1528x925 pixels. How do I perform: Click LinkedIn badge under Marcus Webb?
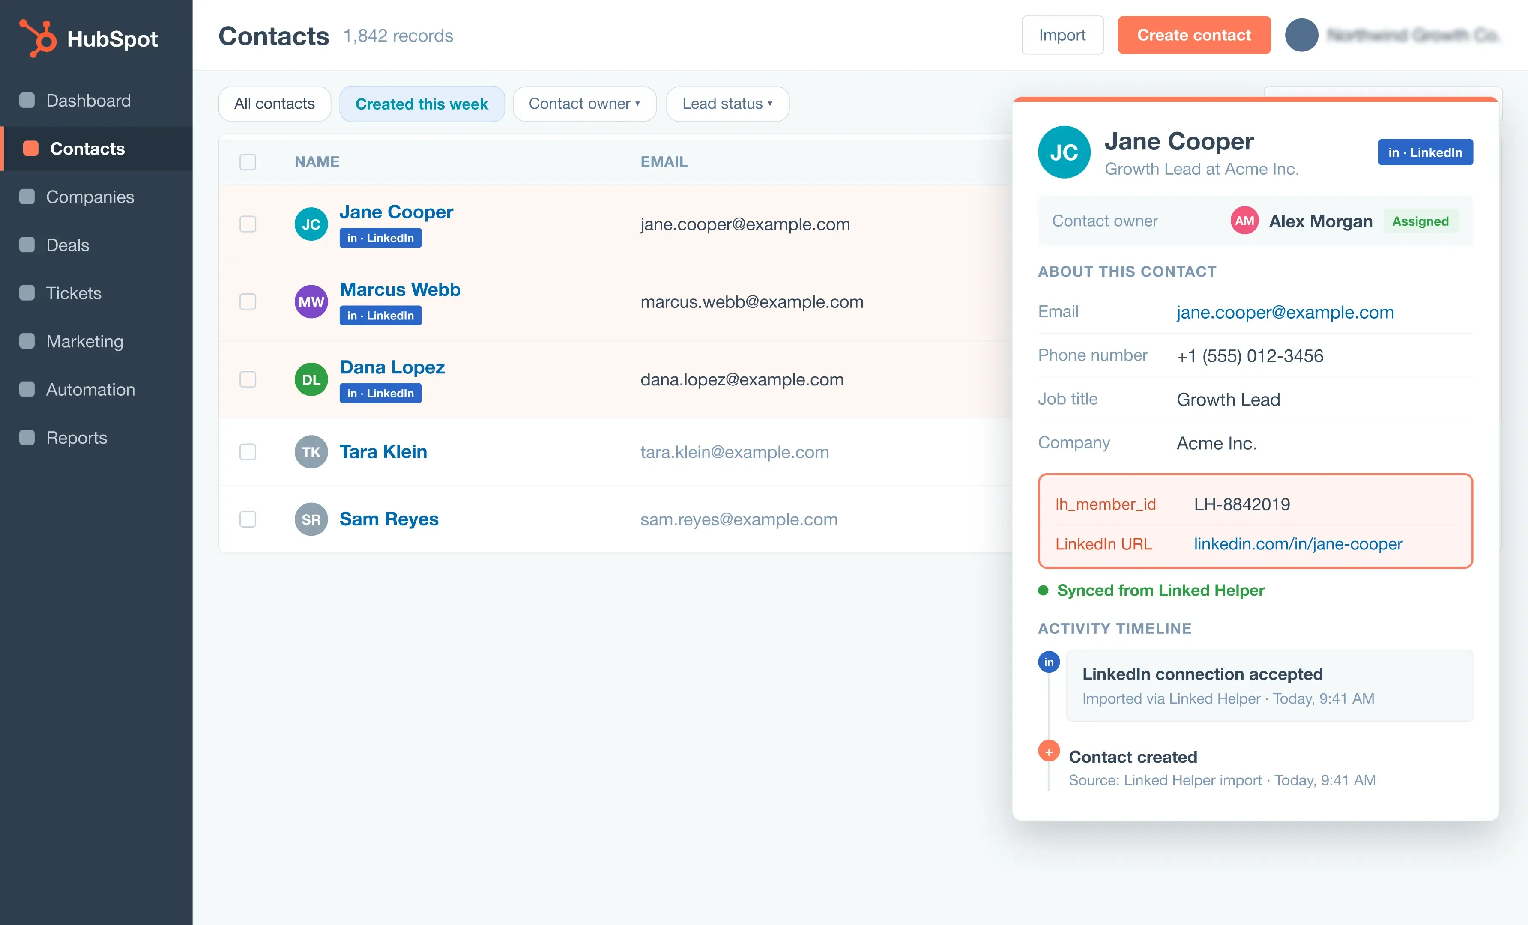click(380, 316)
